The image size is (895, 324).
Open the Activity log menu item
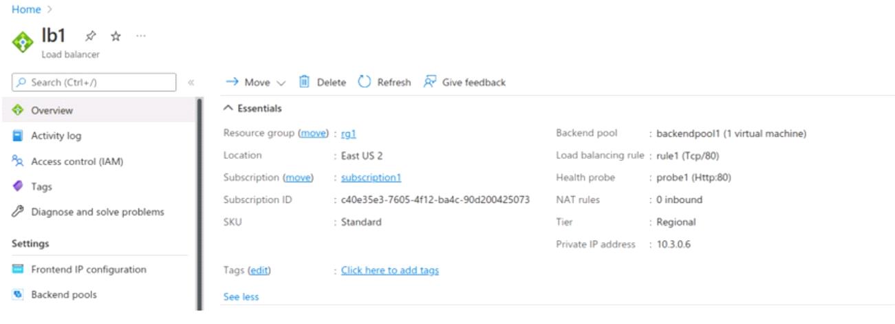(x=56, y=136)
